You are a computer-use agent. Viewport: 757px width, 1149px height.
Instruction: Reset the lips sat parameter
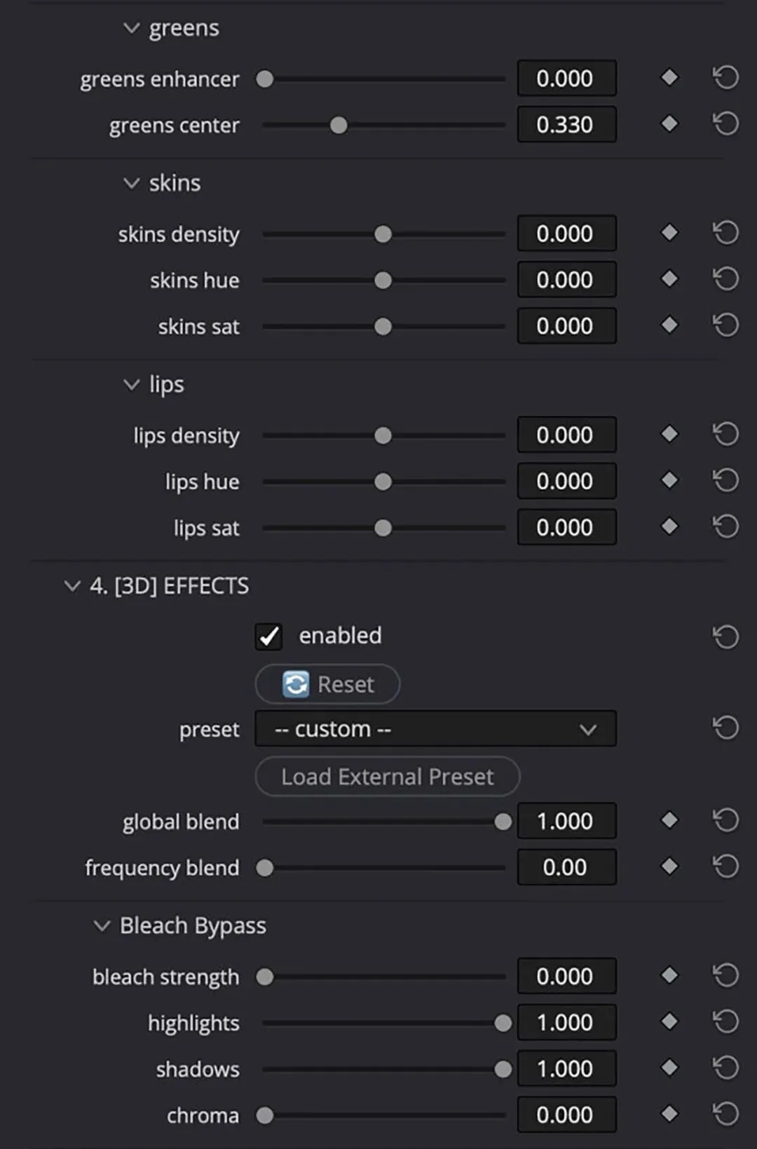click(x=725, y=526)
